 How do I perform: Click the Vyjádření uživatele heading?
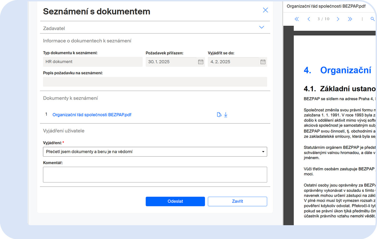[64, 131]
